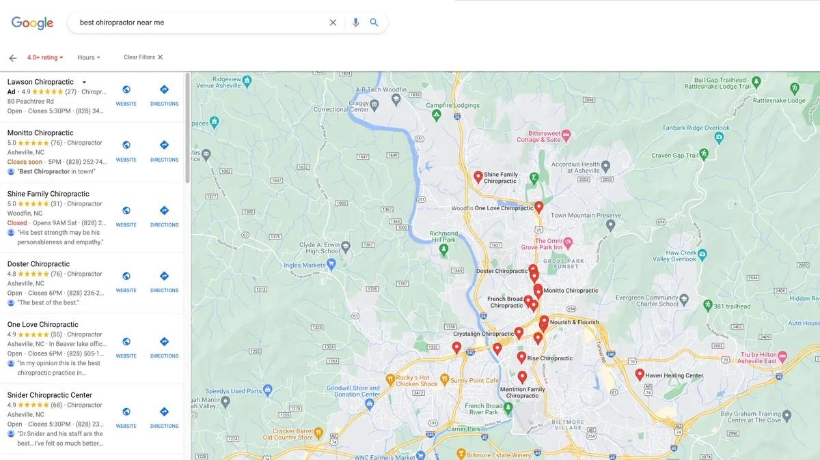Open the One Love Chiropractic listing title
The height and width of the screenshot is (460, 820).
(43, 325)
